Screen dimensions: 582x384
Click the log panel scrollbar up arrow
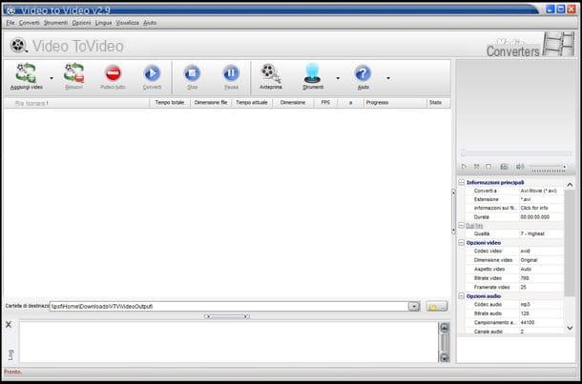tap(445, 327)
